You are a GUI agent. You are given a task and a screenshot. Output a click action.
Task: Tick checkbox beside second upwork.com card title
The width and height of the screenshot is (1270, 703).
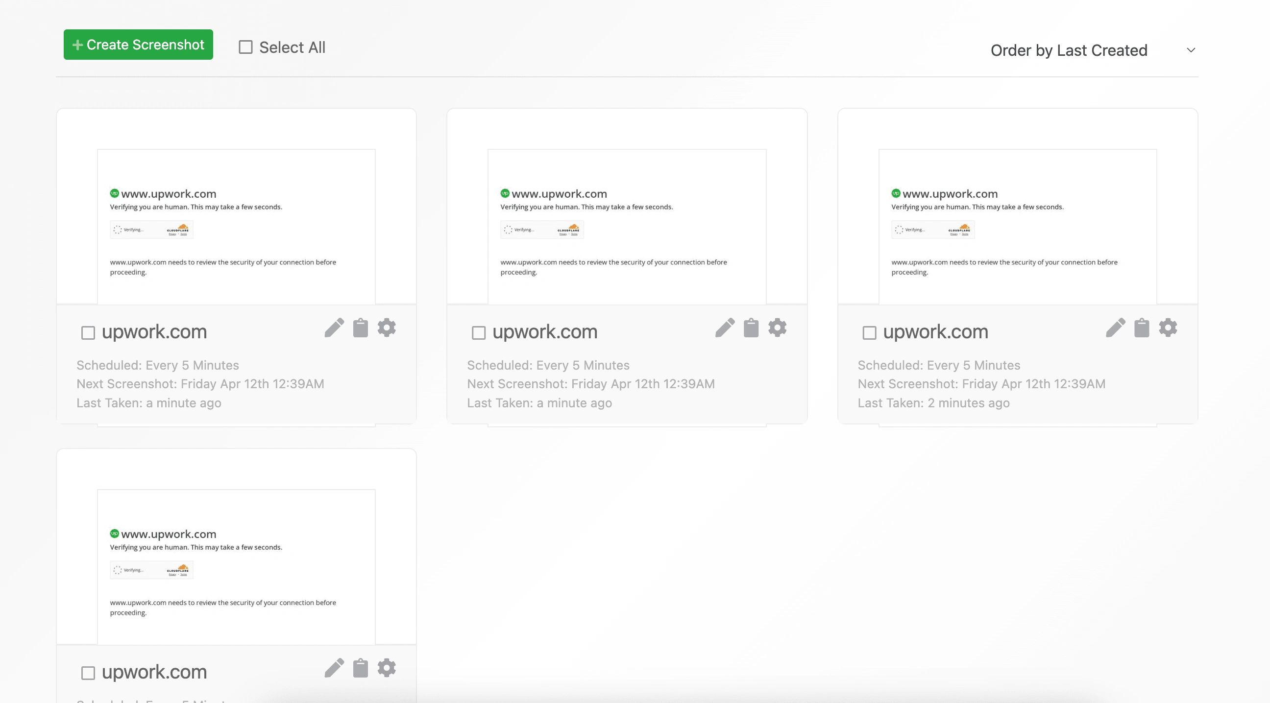pos(479,333)
